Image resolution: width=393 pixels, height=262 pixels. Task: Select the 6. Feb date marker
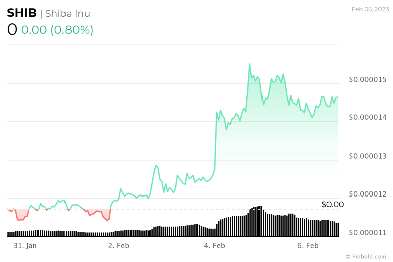[x=308, y=245]
